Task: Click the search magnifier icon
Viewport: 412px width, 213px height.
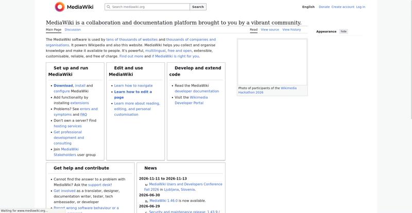Action: [x=108, y=7]
